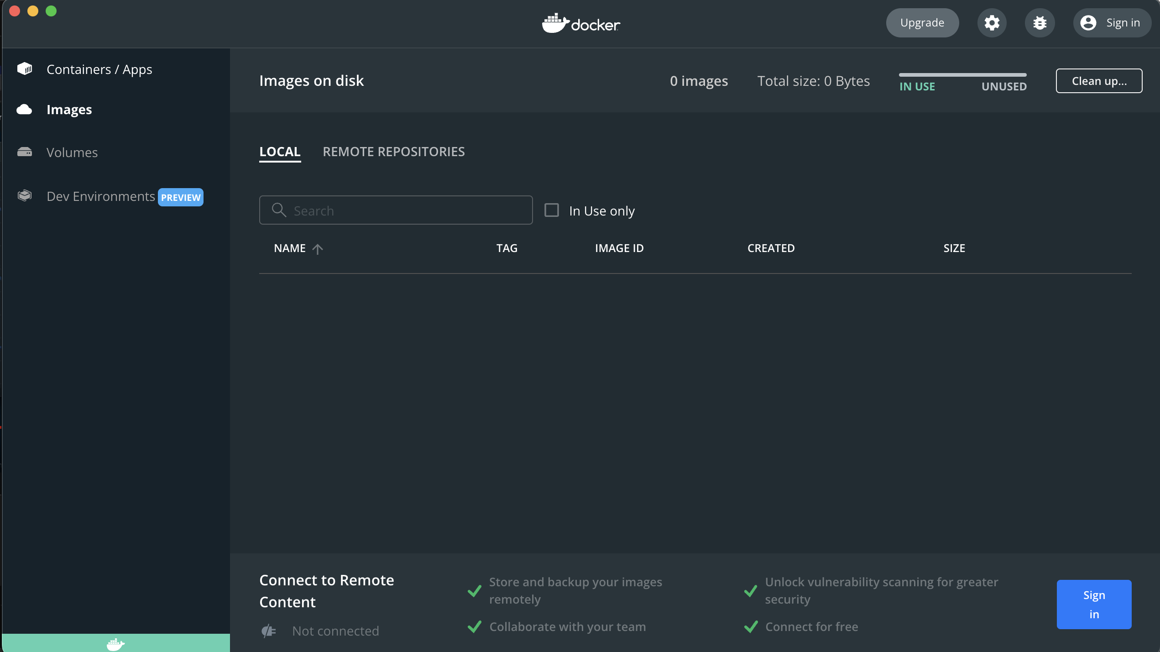
Task: Click the Containers / Apps sidebar icon
Action: (25, 69)
